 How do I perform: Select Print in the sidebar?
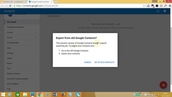22,68
